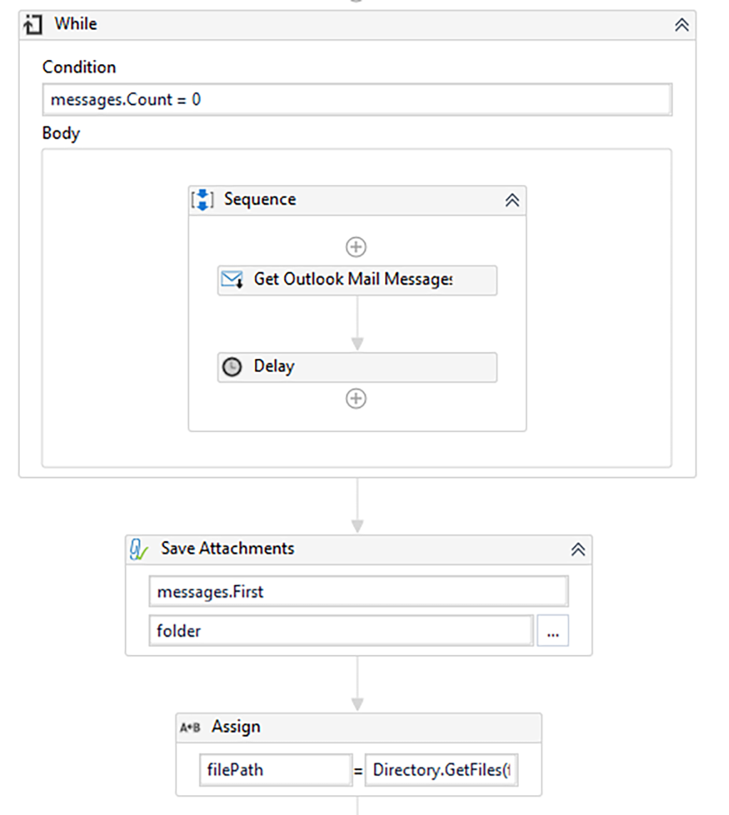Click the Assign A+B icon
The image size is (729, 815).
tap(190, 727)
